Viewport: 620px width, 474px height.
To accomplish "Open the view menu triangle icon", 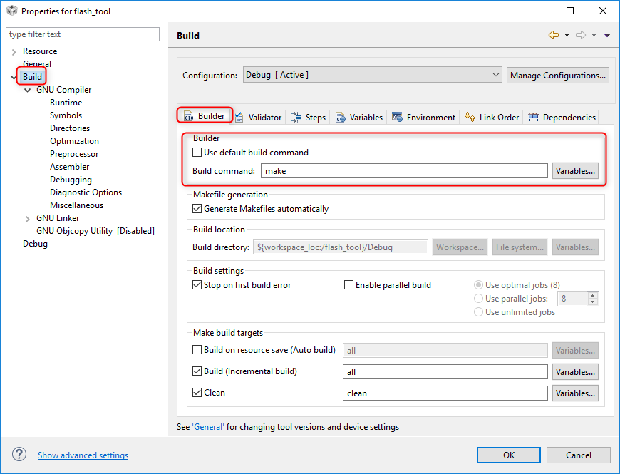I will tap(606, 35).
